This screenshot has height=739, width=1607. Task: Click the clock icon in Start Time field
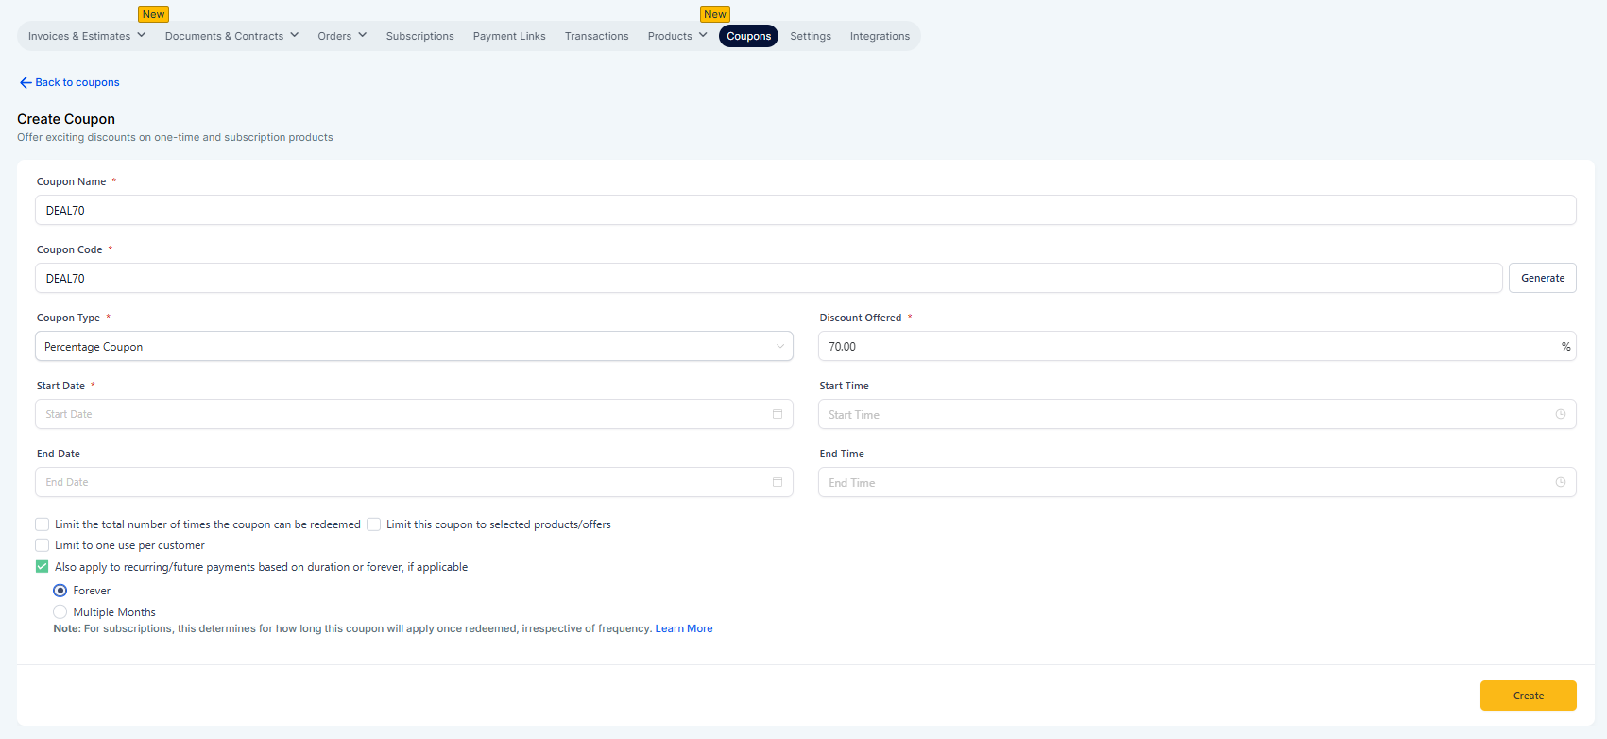[1561, 414]
